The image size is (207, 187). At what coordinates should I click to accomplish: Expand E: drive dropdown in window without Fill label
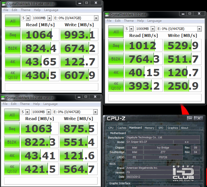point(199,29)
